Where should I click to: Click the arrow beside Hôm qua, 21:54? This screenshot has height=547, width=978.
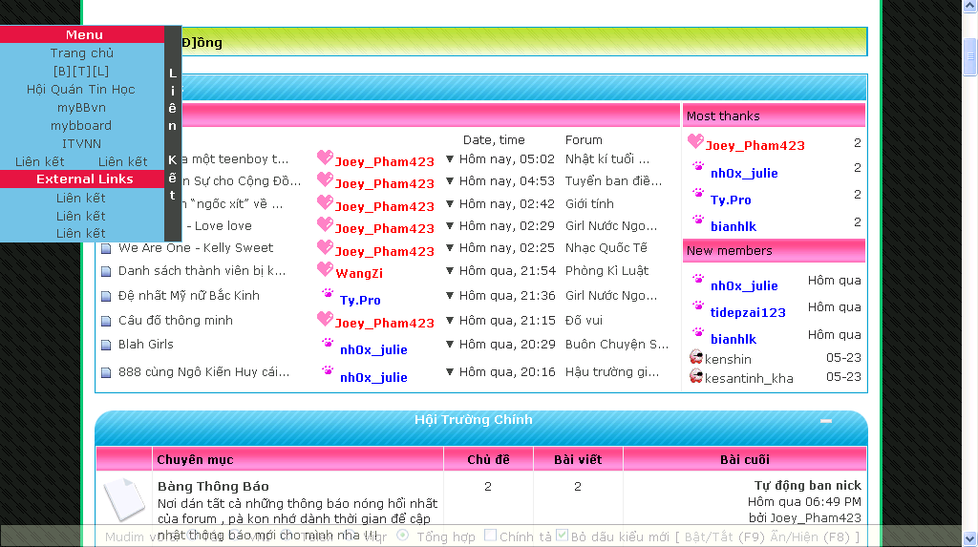pyautogui.click(x=450, y=272)
